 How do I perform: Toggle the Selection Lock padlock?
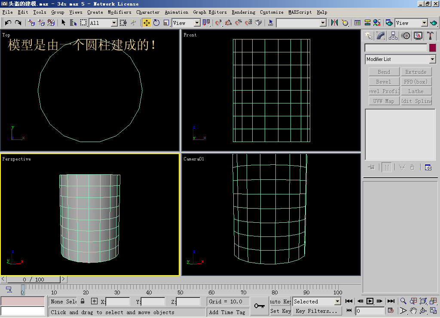[82, 301]
